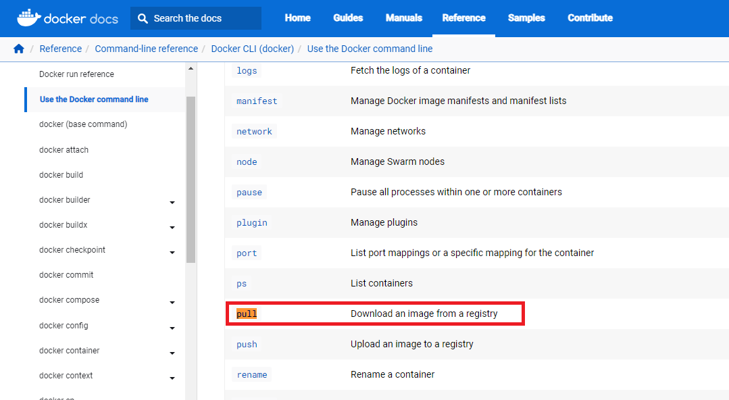
Task: Open docker compose sidebar entry
Action: pyautogui.click(x=70, y=300)
